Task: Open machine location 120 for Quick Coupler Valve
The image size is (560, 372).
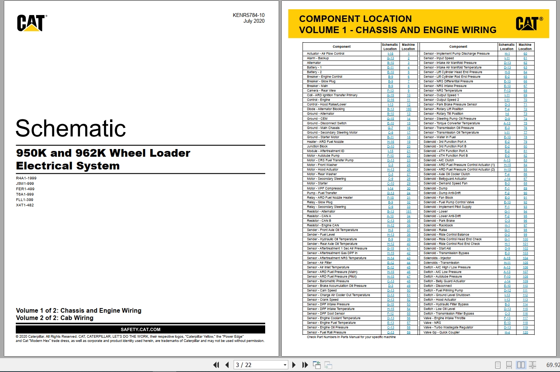Action: [x=525, y=332]
